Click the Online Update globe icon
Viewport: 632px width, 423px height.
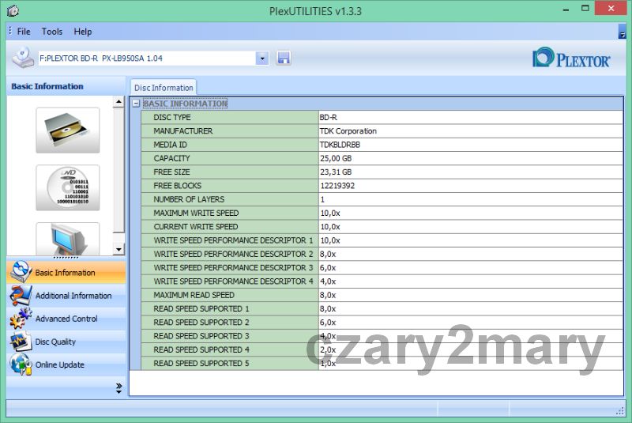click(21, 364)
